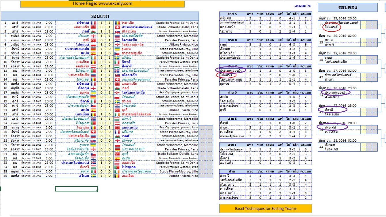
Task: Select 'Parc des Princes, Paris' venue in match 5
Action: [x=181, y=40]
